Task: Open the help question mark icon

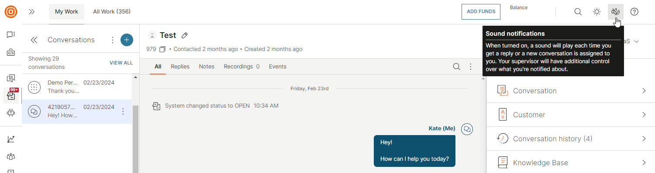Action: click(634, 12)
